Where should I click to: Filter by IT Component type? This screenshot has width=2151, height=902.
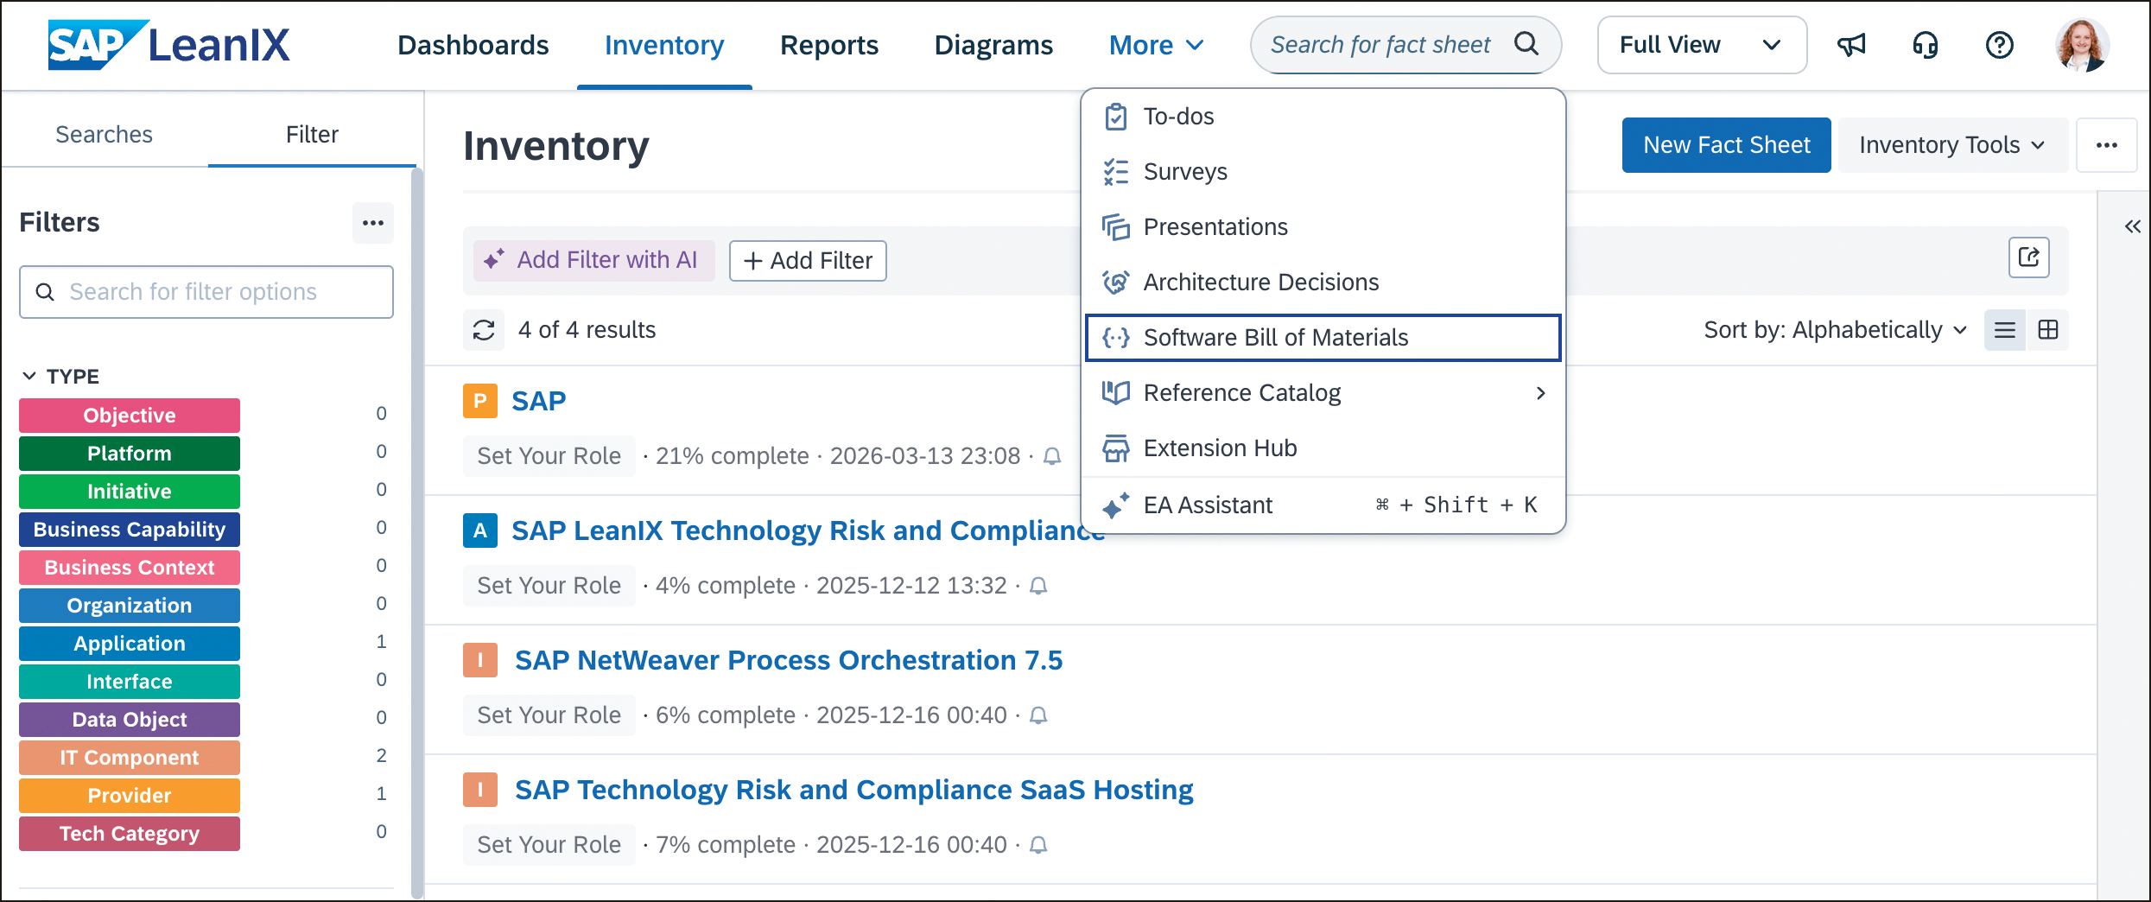130,758
